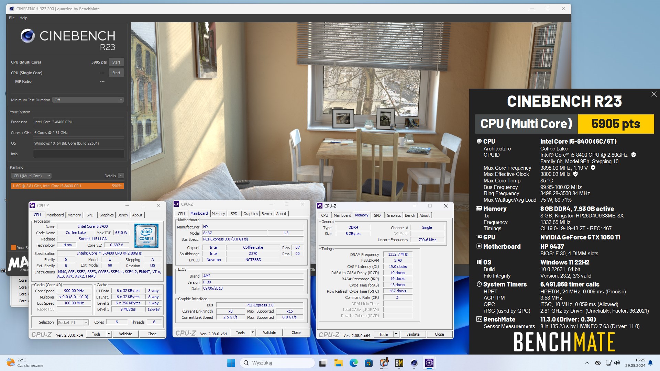660x371 pixels.
Task: Switch to HWiNFO thermometer taskbar icon
Action: tap(384, 363)
